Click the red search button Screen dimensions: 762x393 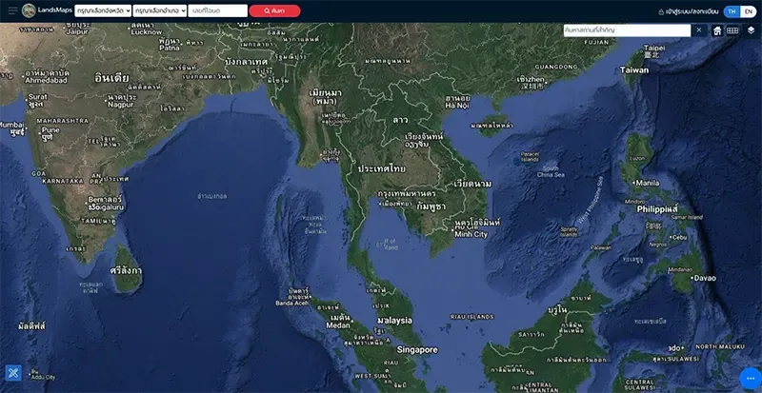click(274, 10)
